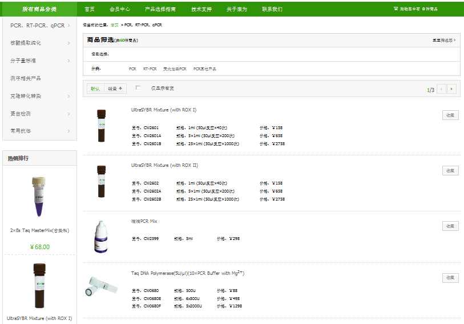
Task: Expand the 分子量标准 category arrow
Action: click(x=68, y=61)
